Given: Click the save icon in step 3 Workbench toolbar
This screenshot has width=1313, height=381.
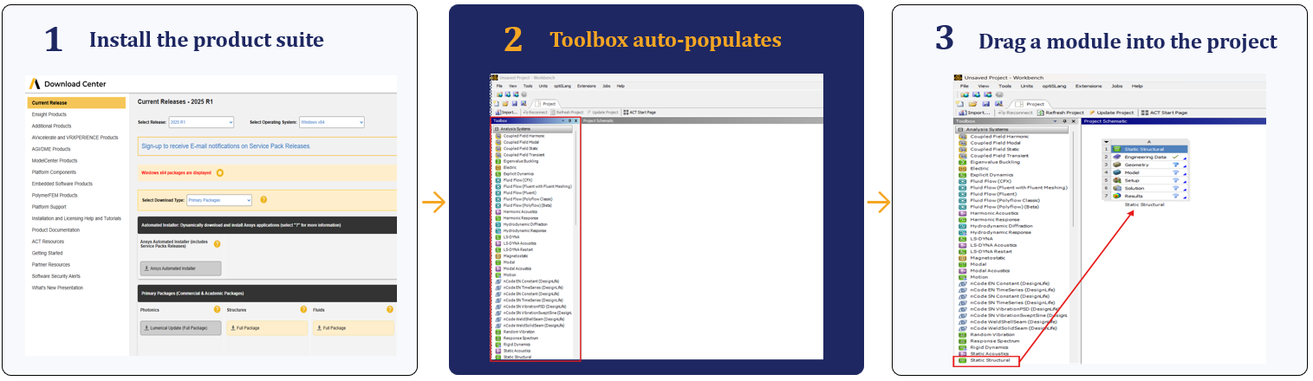Looking at the screenshot, I should [x=985, y=104].
